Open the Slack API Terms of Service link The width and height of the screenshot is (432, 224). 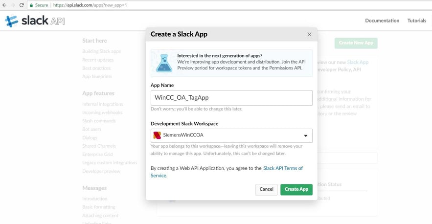283,168
